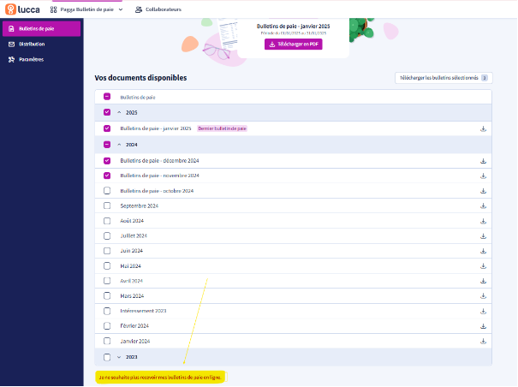Download the janvier 2025 payslip row icon
Screen dimensions: 518x387
tap(483, 128)
